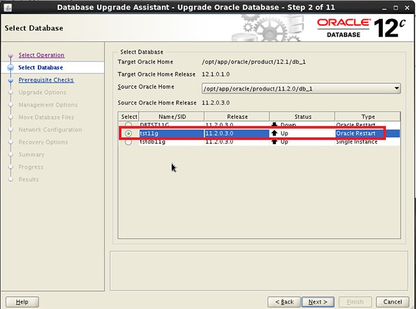
Task: Click the Name/SID column header
Action: [172, 116]
